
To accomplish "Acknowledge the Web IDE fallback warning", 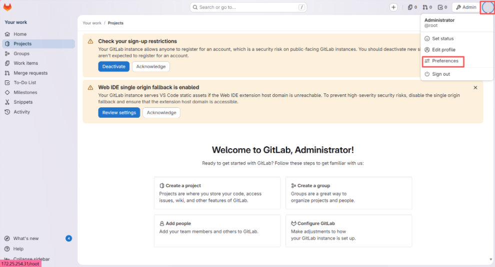I will (161, 112).
